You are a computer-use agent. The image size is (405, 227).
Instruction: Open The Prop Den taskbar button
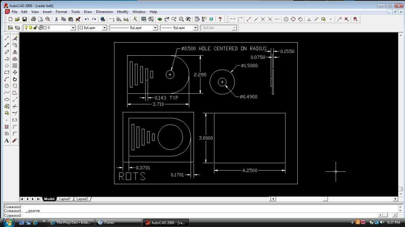(x=71, y=223)
